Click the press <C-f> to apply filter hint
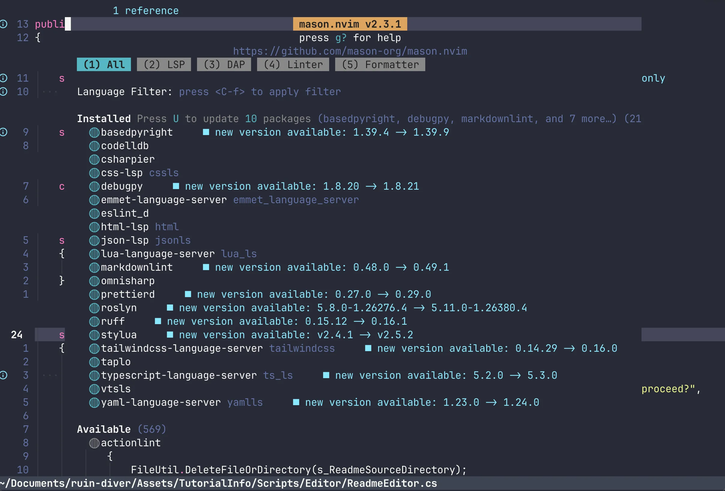725x491 pixels. pos(260,92)
